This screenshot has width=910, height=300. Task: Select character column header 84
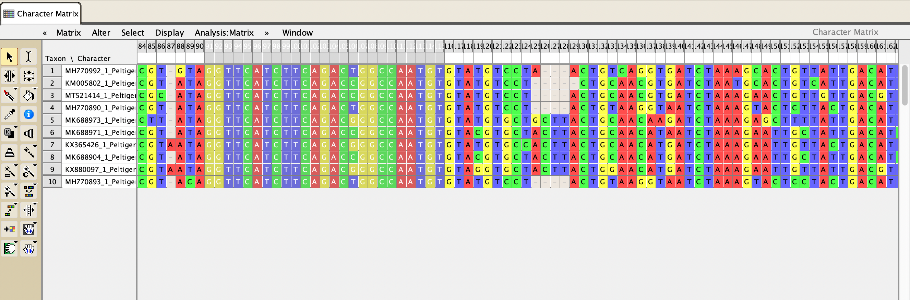point(142,46)
